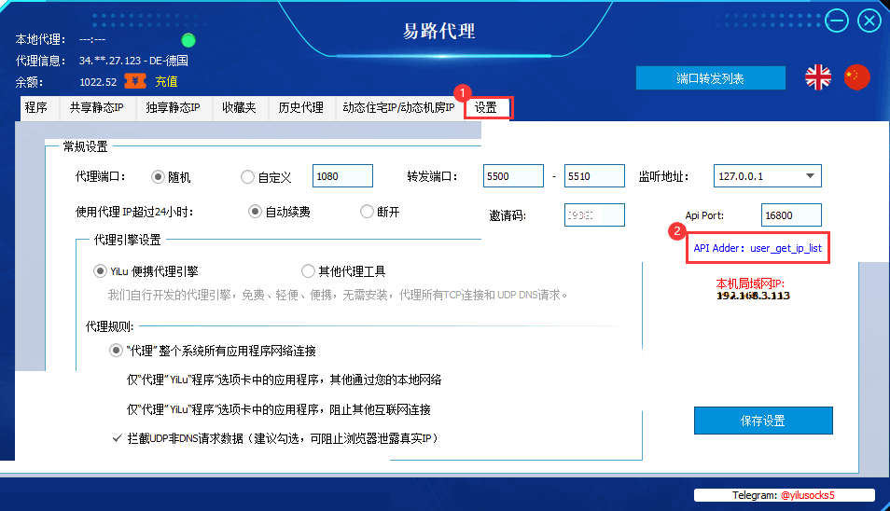Select rule blocking other Internet connections

tap(278, 409)
